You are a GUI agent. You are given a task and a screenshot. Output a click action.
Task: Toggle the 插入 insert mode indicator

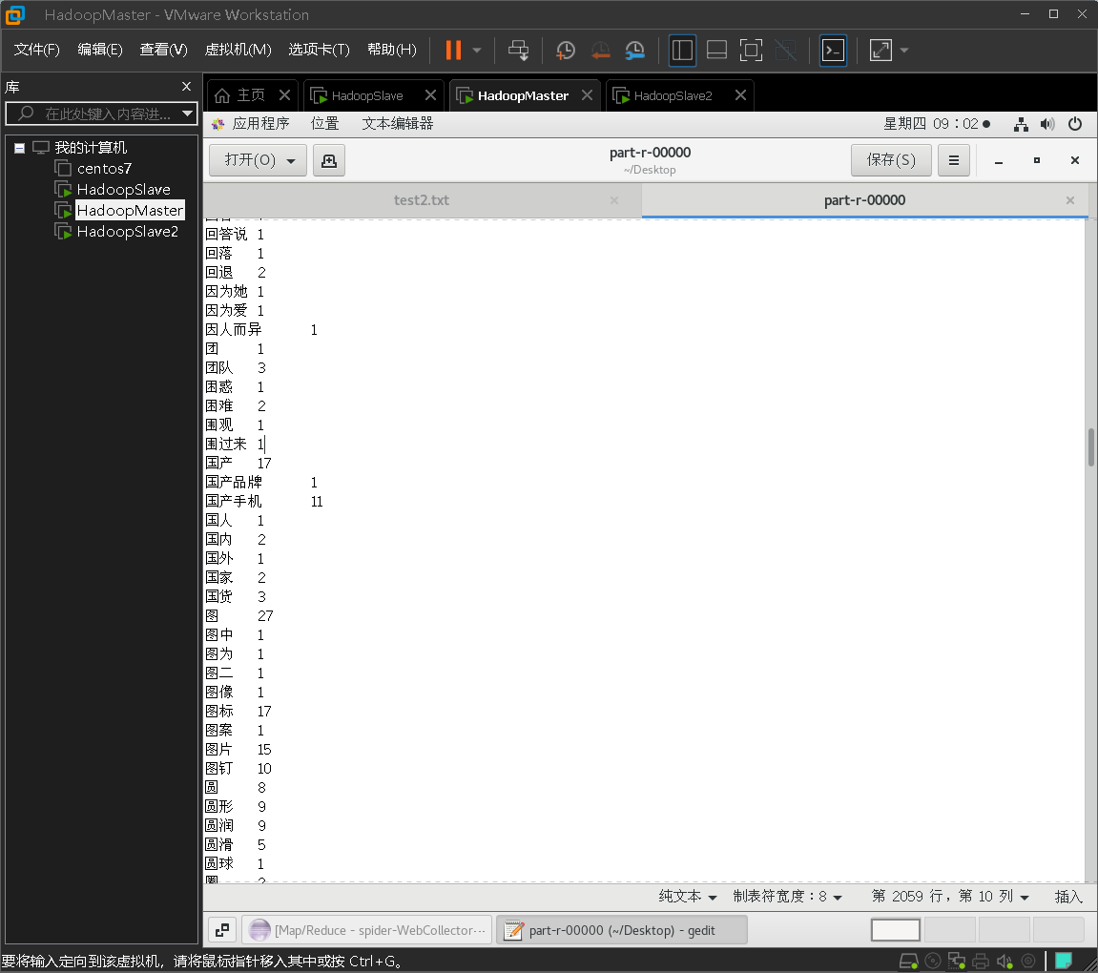pyautogui.click(x=1068, y=897)
